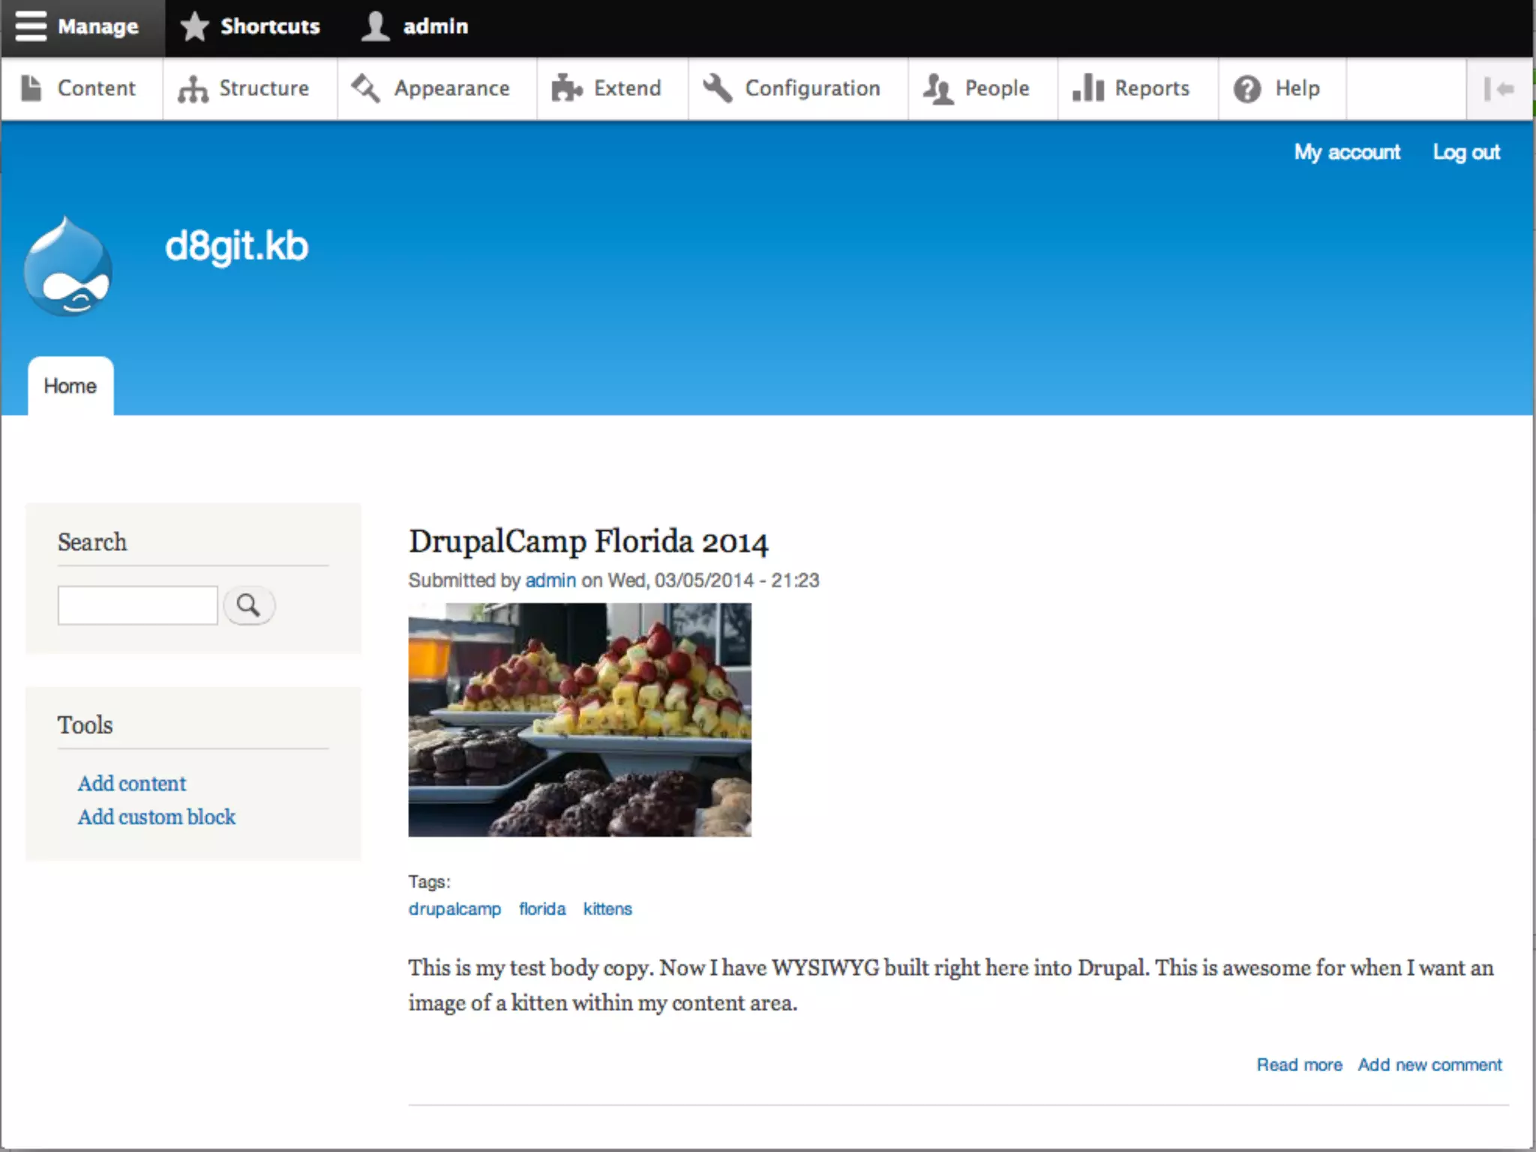This screenshot has width=1536, height=1152.
Task: Open the Shortcuts star menu
Action: (x=250, y=27)
